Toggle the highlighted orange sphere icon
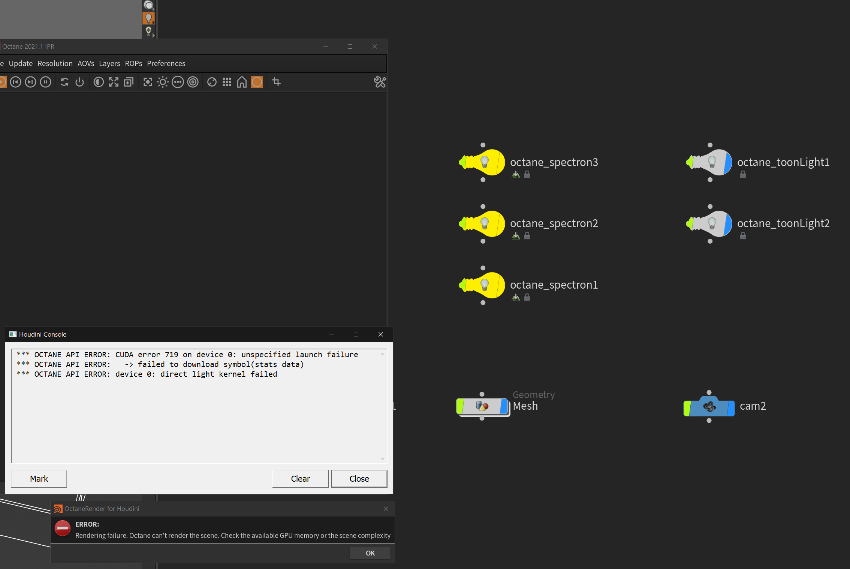The width and height of the screenshot is (850, 569). pyautogui.click(x=257, y=82)
